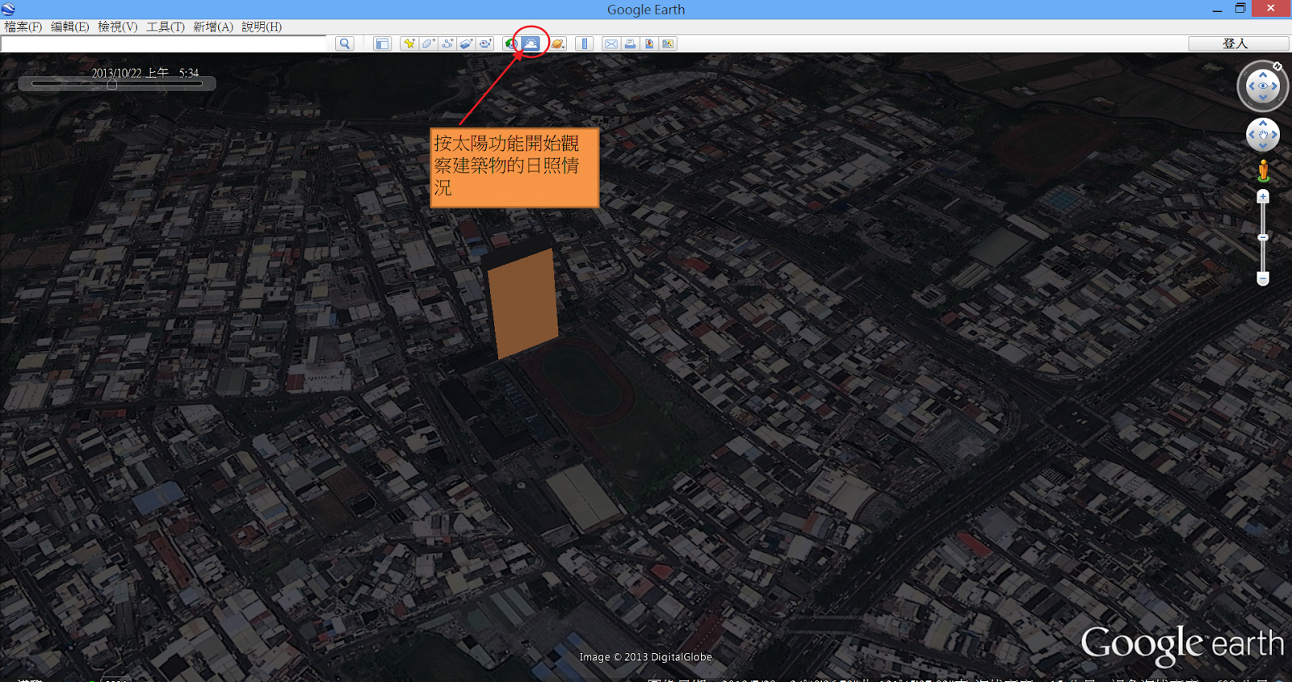Open the 新增(A) menu
This screenshot has width=1292, height=682.
pos(213,27)
